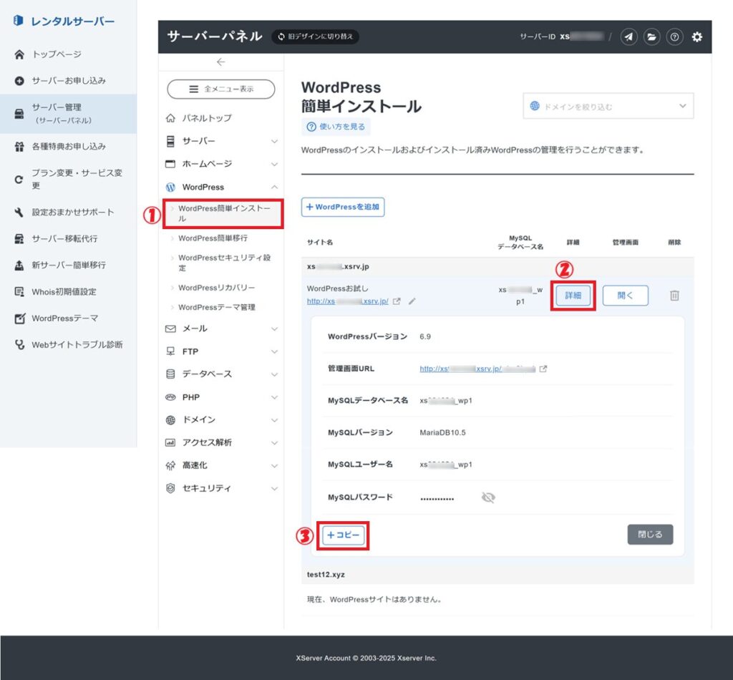Open the help question mark icon
This screenshot has width=733, height=680.
pyautogui.click(x=674, y=37)
